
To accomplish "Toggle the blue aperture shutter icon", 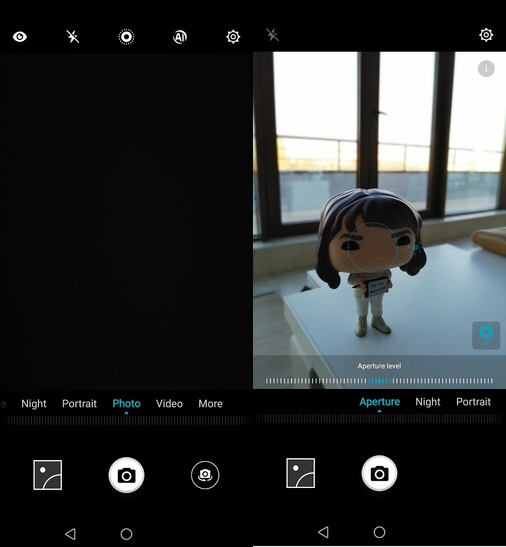I will click(486, 335).
